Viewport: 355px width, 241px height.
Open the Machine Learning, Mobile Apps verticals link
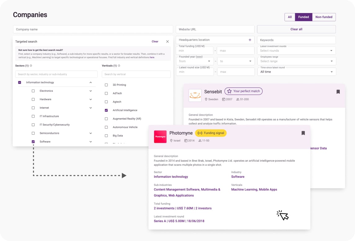pos(254,189)
